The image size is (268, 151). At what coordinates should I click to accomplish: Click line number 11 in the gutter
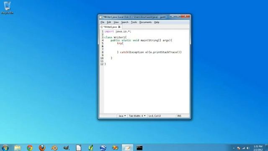pos(102,61)
